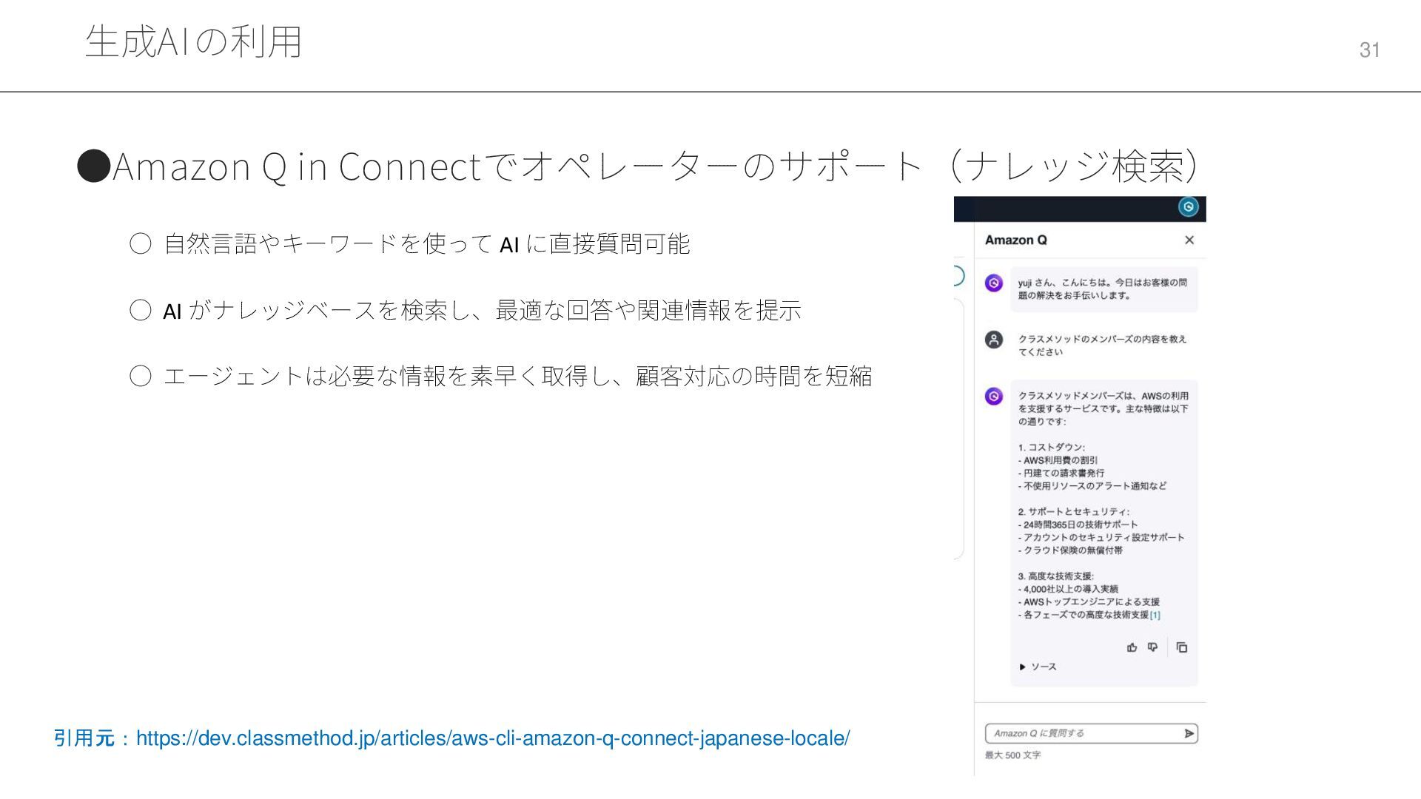Click the Amazon Q panel title
Viewport: 1421px width, 799px height.
click(x=1015, y=240)
